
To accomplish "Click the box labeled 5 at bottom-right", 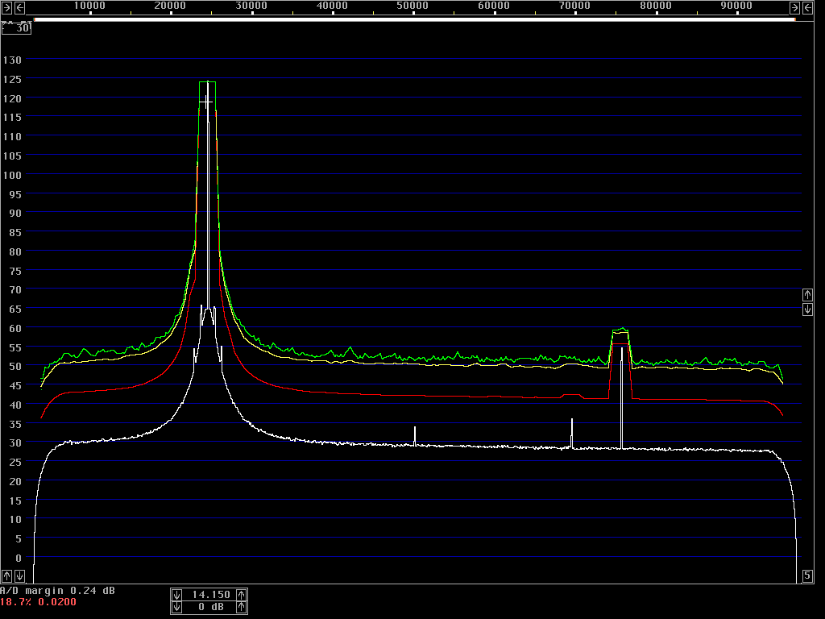I will click(807, 575).
